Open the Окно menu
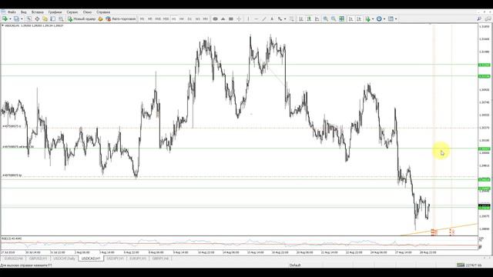 87,12
